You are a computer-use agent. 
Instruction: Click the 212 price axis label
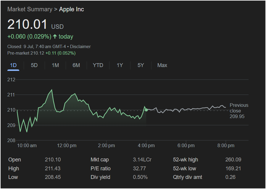coord(11,80)
